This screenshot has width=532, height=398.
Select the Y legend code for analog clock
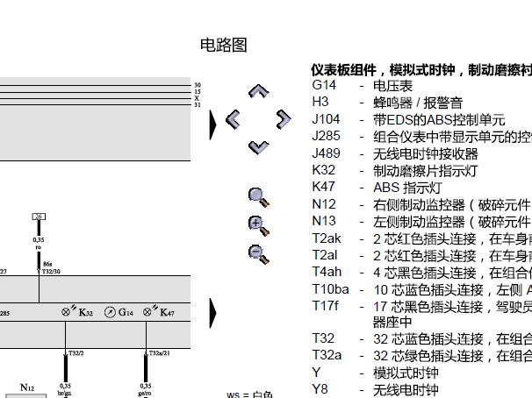[316, 373]
